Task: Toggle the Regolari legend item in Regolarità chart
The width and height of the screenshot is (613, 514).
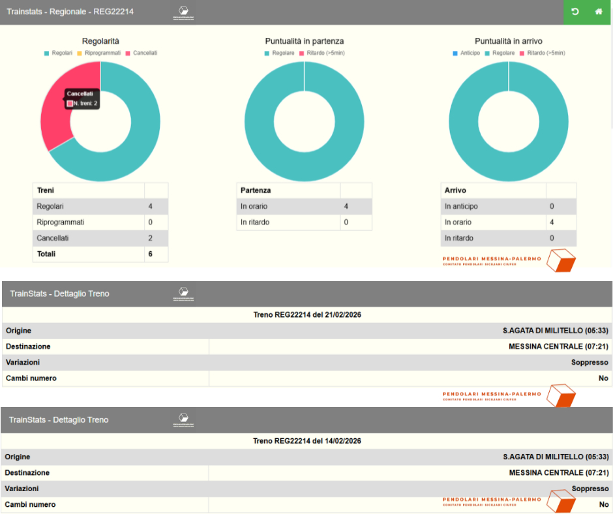Action: tap(58, 53)
